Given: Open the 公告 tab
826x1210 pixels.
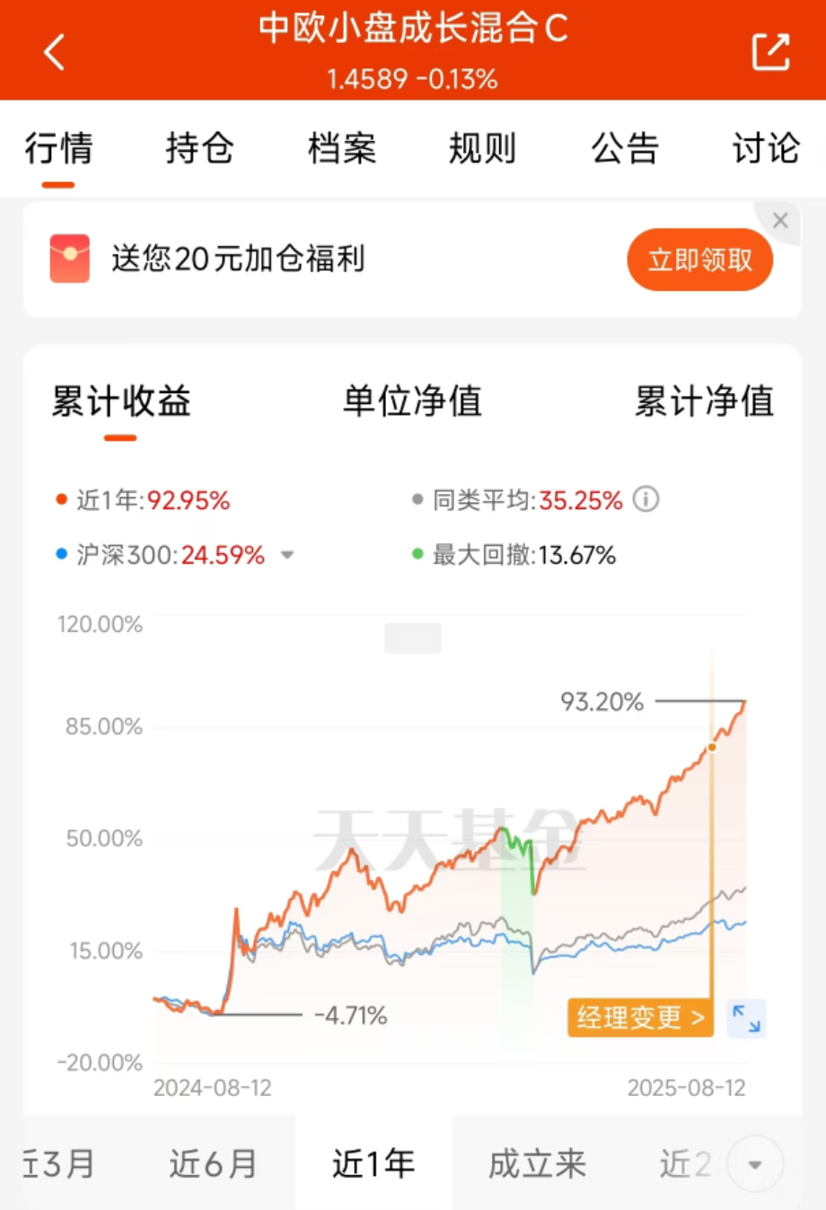Looking at the screenshot, I should click(625, 148).
